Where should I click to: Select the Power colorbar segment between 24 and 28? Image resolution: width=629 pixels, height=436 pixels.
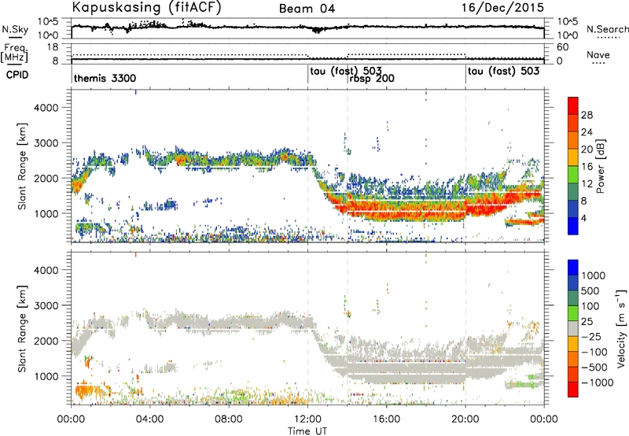point(573,124)
